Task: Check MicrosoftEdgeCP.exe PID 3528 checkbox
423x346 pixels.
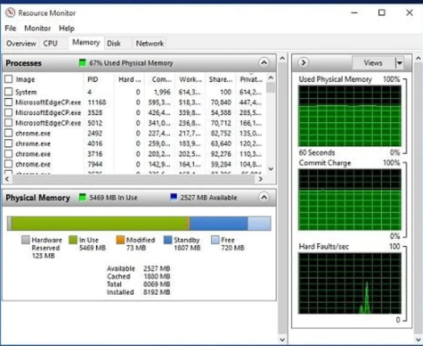Action: click(9, 113)
